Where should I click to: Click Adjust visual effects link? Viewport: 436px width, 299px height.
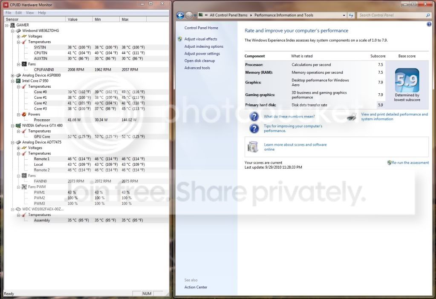pos(200,39)
